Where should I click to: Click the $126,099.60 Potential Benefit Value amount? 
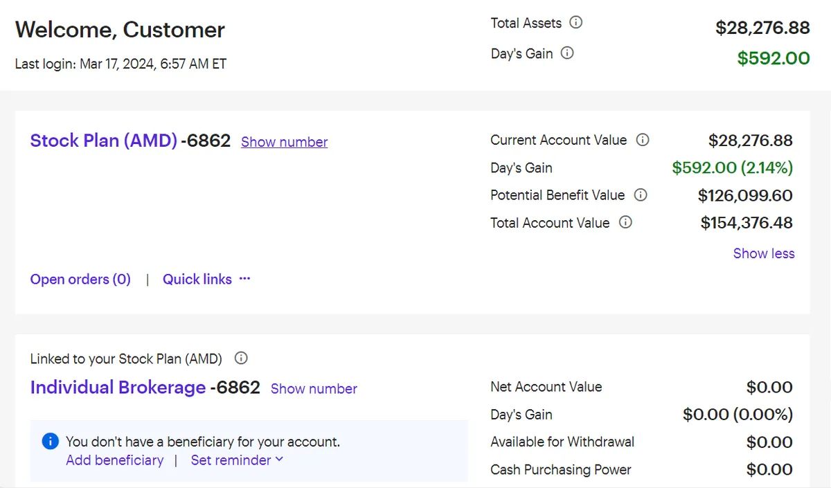tap(744, 195)
